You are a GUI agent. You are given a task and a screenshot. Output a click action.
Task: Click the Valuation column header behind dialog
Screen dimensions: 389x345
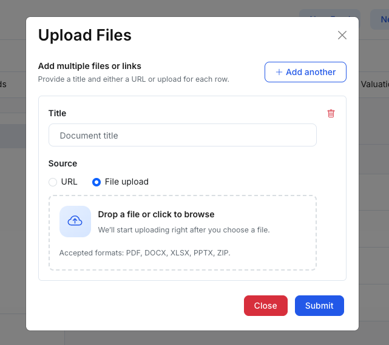(374, 84)
